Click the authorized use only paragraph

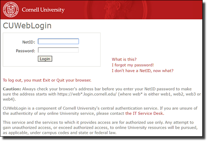pos(100,127)
